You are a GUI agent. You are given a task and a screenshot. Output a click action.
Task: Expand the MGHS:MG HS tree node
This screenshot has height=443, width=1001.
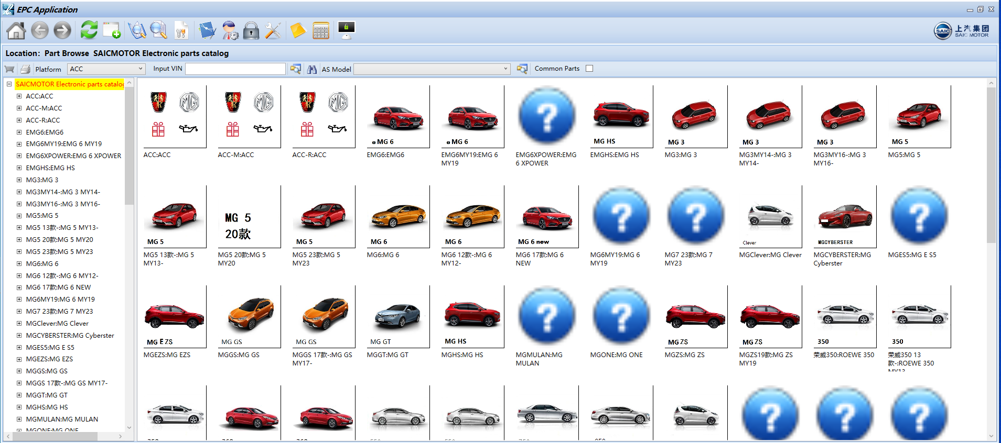click(19, 407)
